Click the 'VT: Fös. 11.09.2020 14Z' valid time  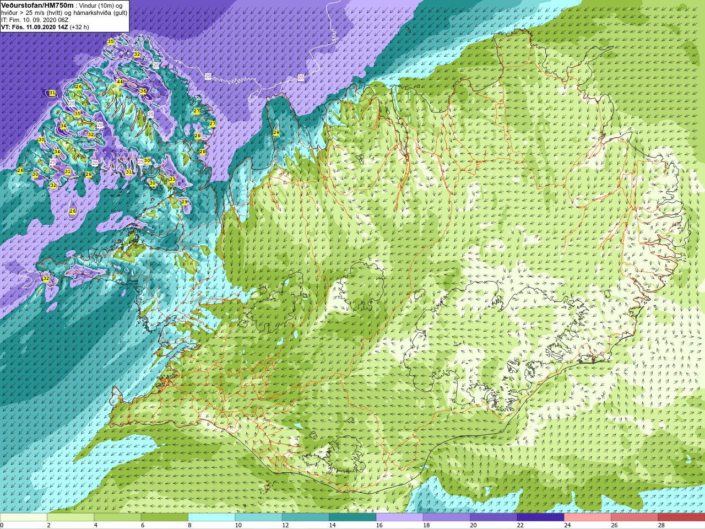click(35, 27)
